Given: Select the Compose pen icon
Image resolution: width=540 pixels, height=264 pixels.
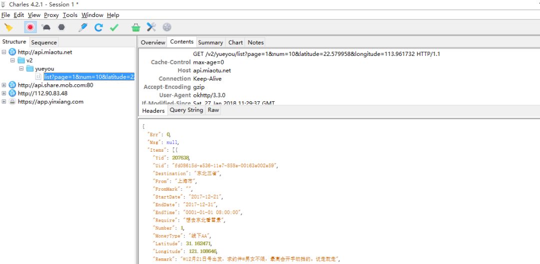Looking at the screenshot, I should (83, 27).
